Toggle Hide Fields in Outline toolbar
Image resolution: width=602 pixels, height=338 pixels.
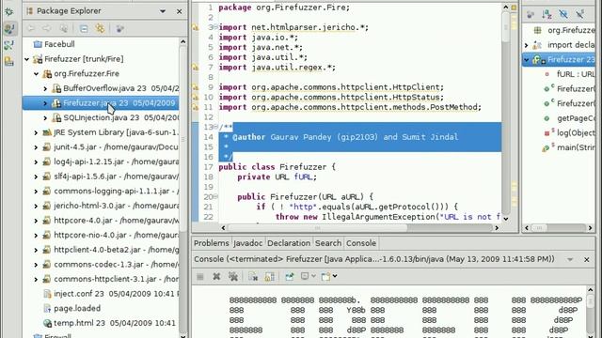(x=563, y=15)
